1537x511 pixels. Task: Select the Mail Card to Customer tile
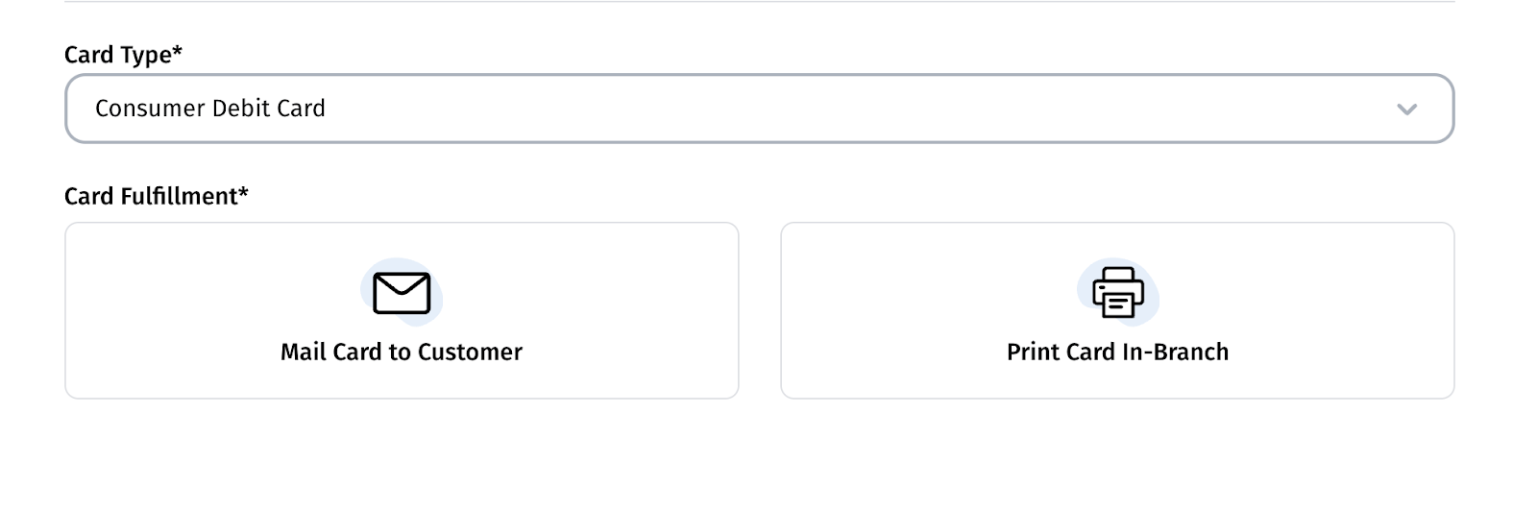click(x=402, y=310)
